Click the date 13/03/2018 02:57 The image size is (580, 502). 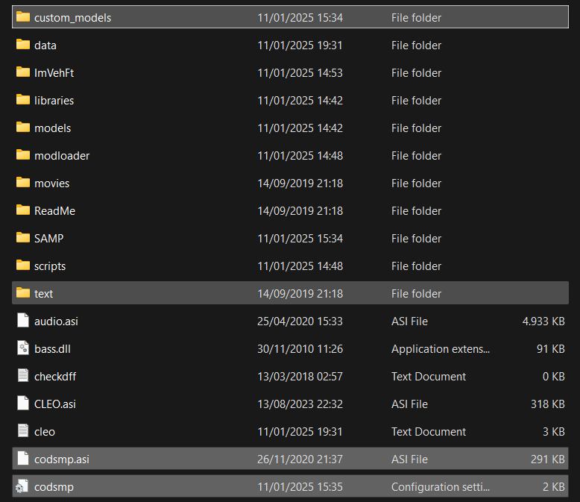tap(300, 377)
